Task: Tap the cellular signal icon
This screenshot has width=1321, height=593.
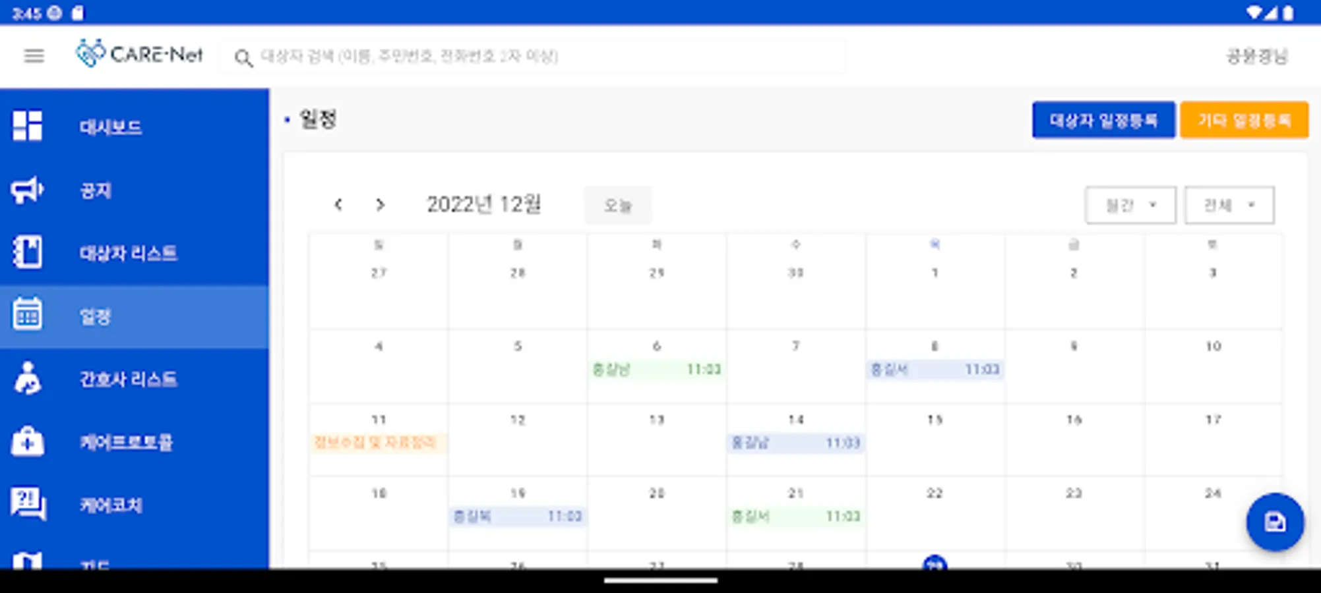Action: click(x=1271, y=13)
